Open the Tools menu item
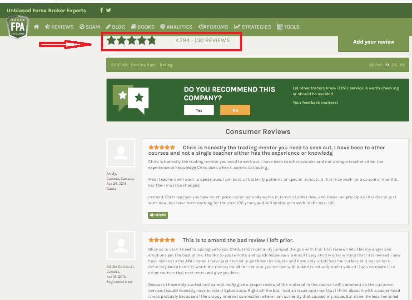The height and width of the screenshot is (300, 412). pos(288,27)
